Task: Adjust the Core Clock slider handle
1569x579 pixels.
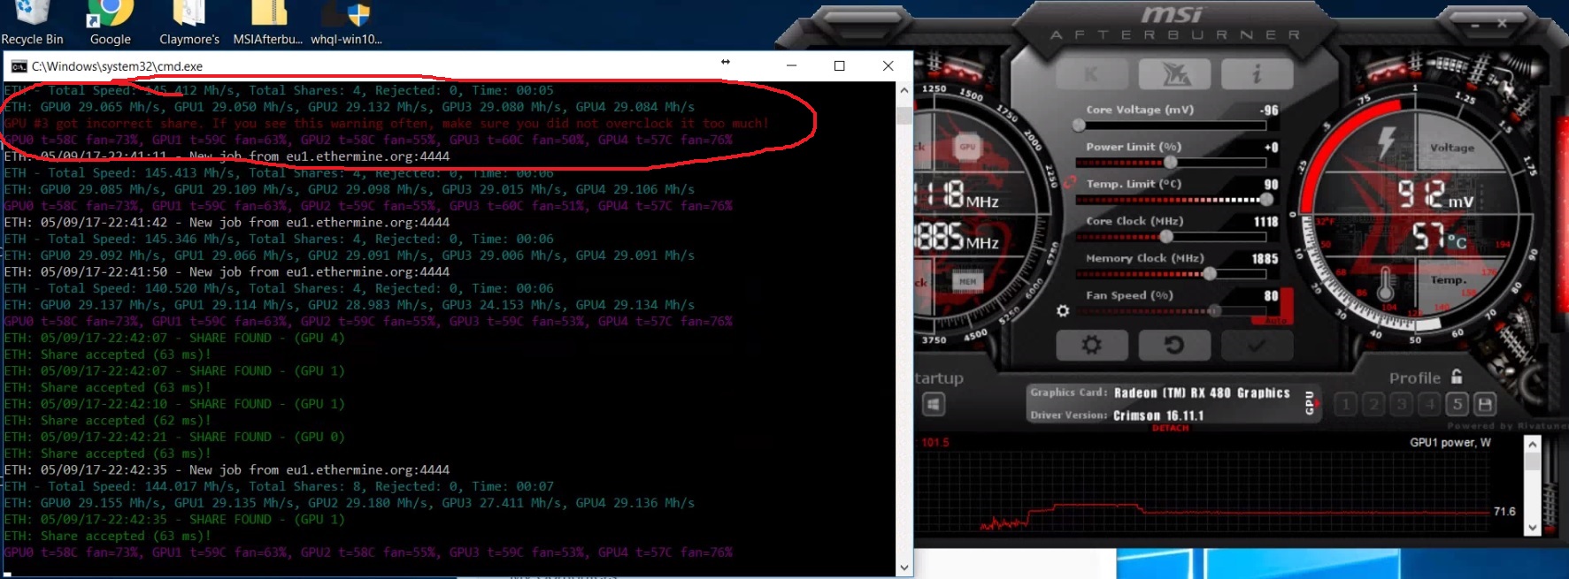Action: (x=1166, y=237)
